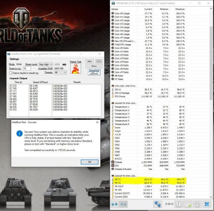Click the Freeze Test flame icon
Screen dimensions: 214x211
pos(76,68)
